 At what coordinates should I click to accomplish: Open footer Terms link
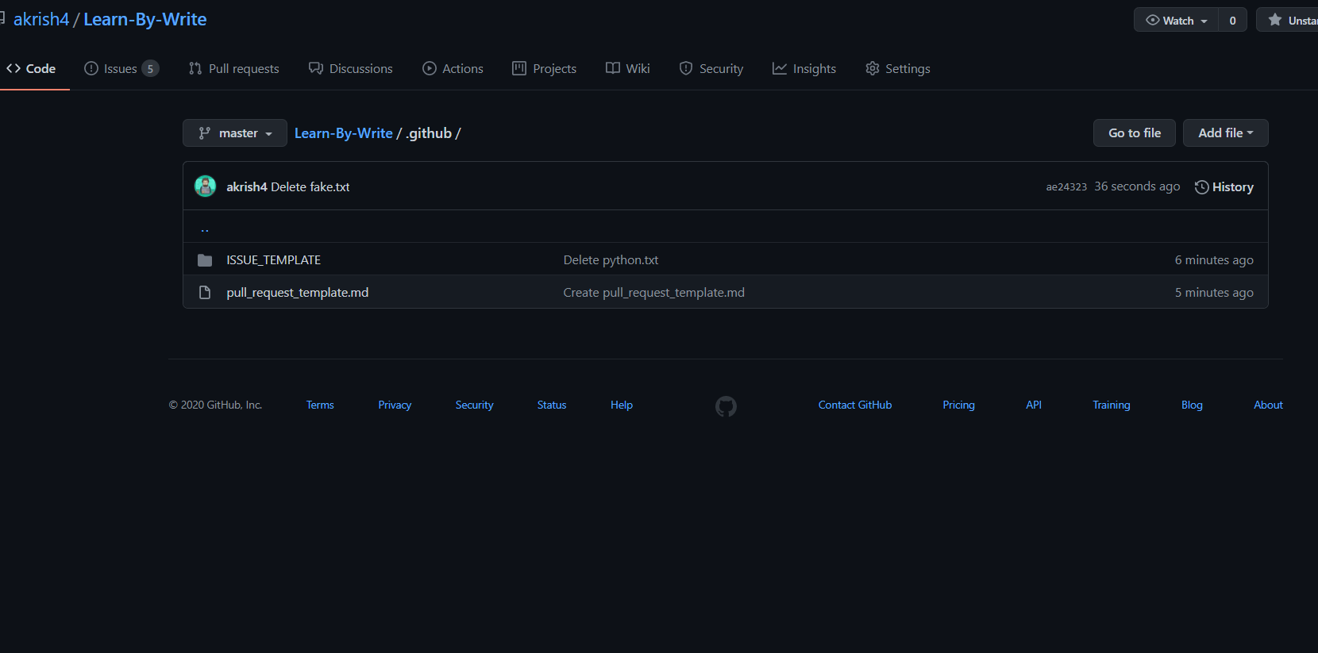click(320, 405)
